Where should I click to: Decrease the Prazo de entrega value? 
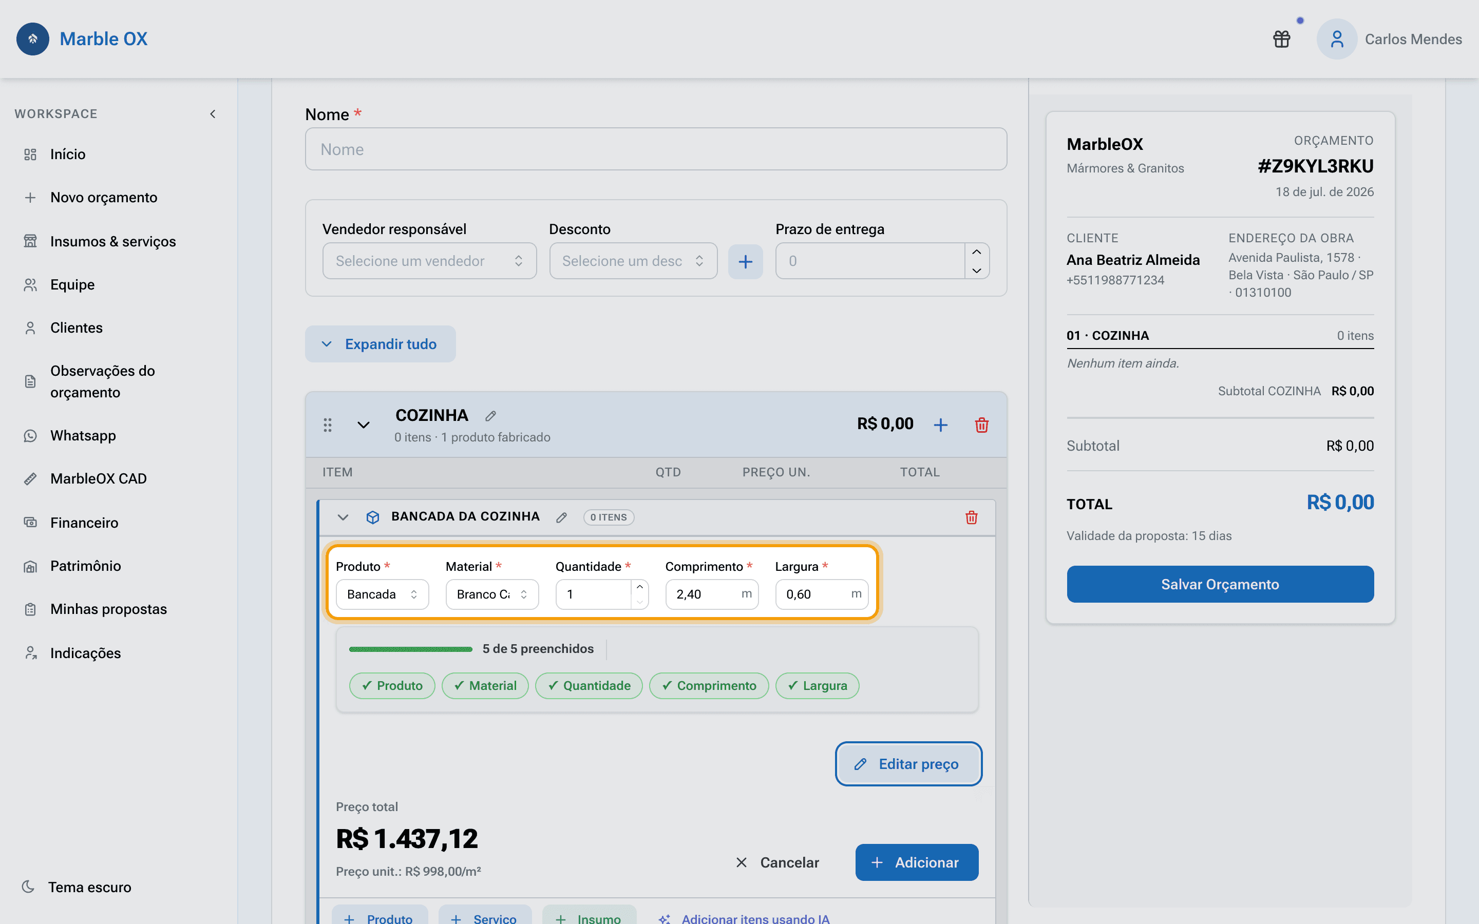click(x=977, y=270)
